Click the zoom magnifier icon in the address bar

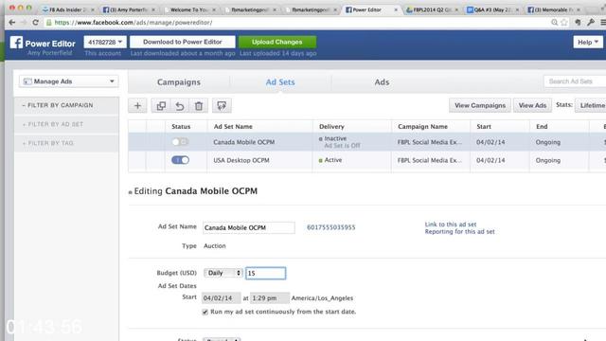click(555, 23)
